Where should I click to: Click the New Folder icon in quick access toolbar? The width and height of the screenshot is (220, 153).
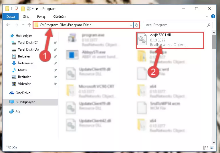click(x=23, y=9)
